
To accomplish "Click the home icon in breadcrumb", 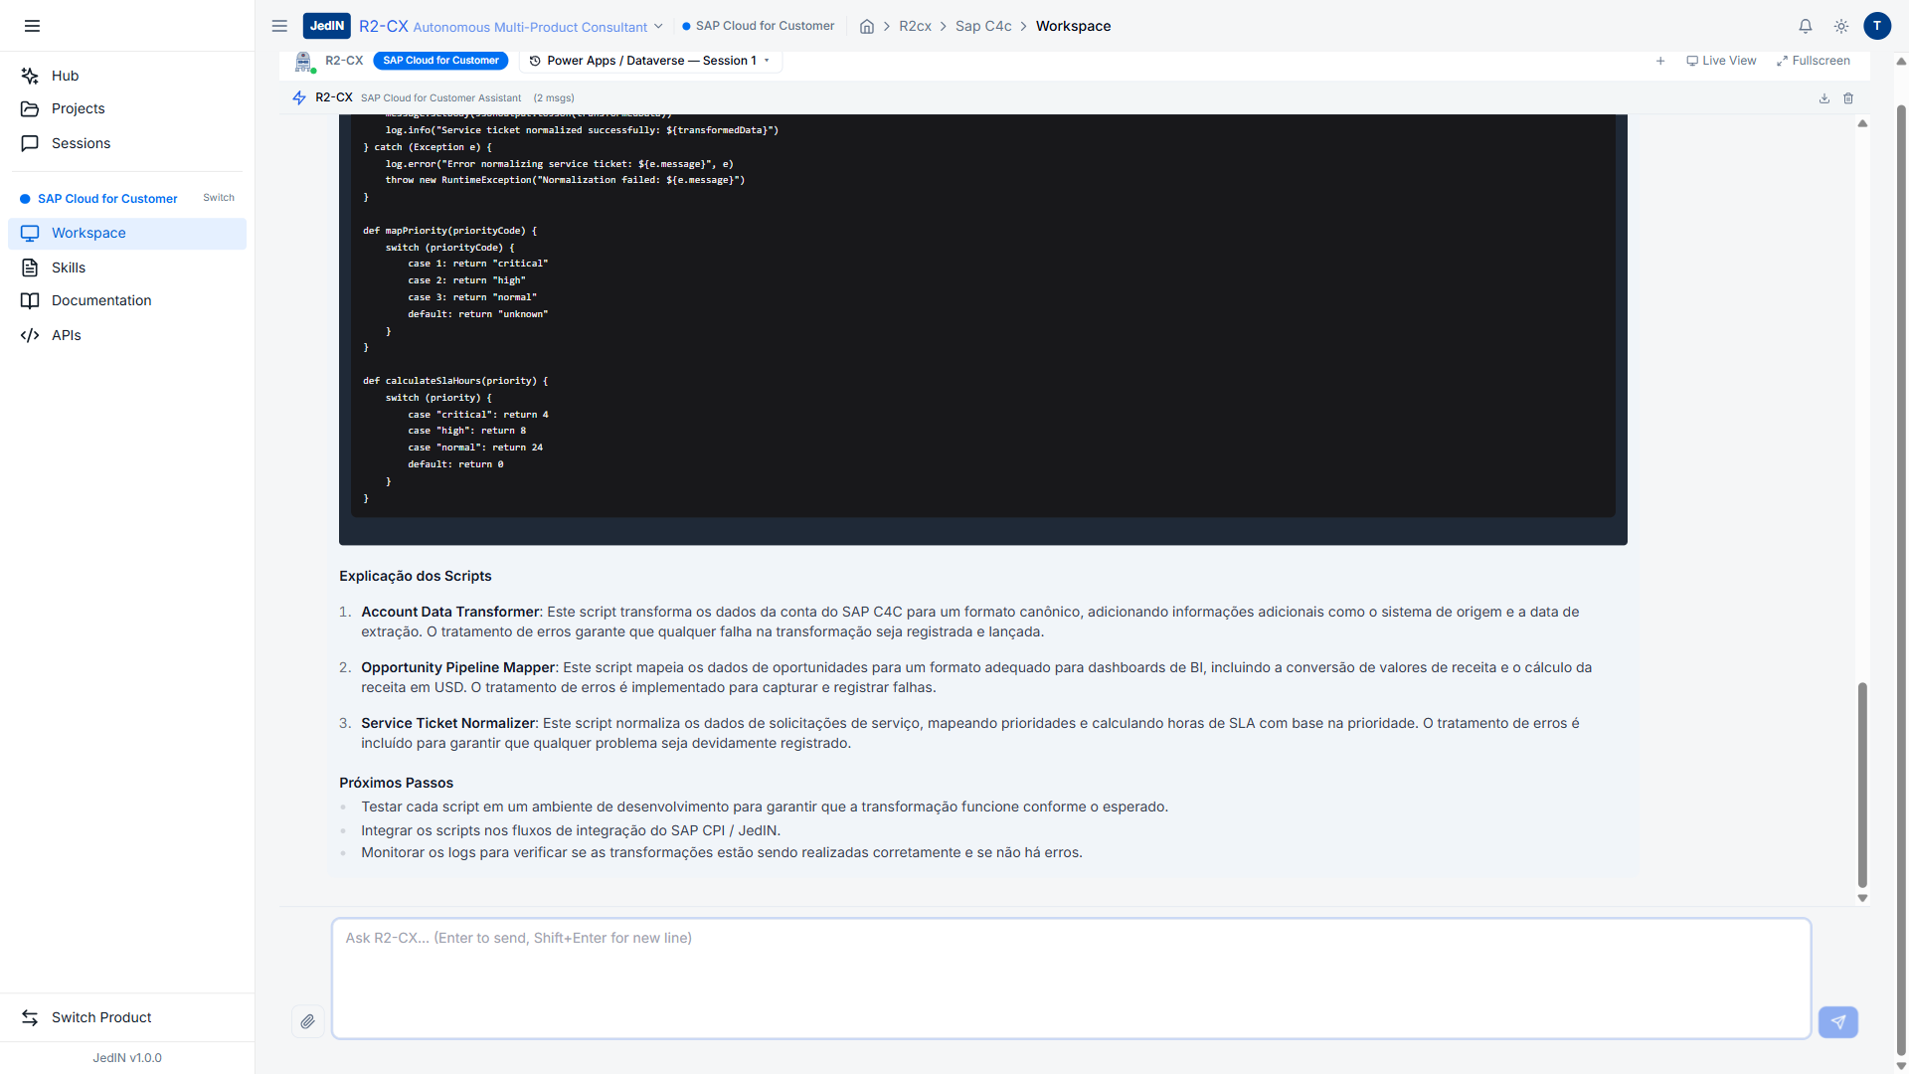I will [x=867, y=27].
